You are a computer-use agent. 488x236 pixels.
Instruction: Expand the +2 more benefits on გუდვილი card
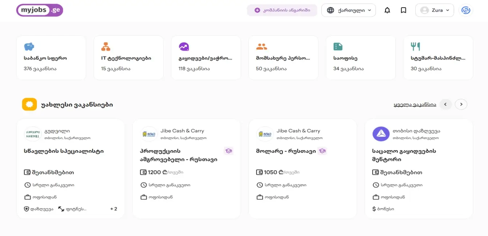click(x=114, y=209)
